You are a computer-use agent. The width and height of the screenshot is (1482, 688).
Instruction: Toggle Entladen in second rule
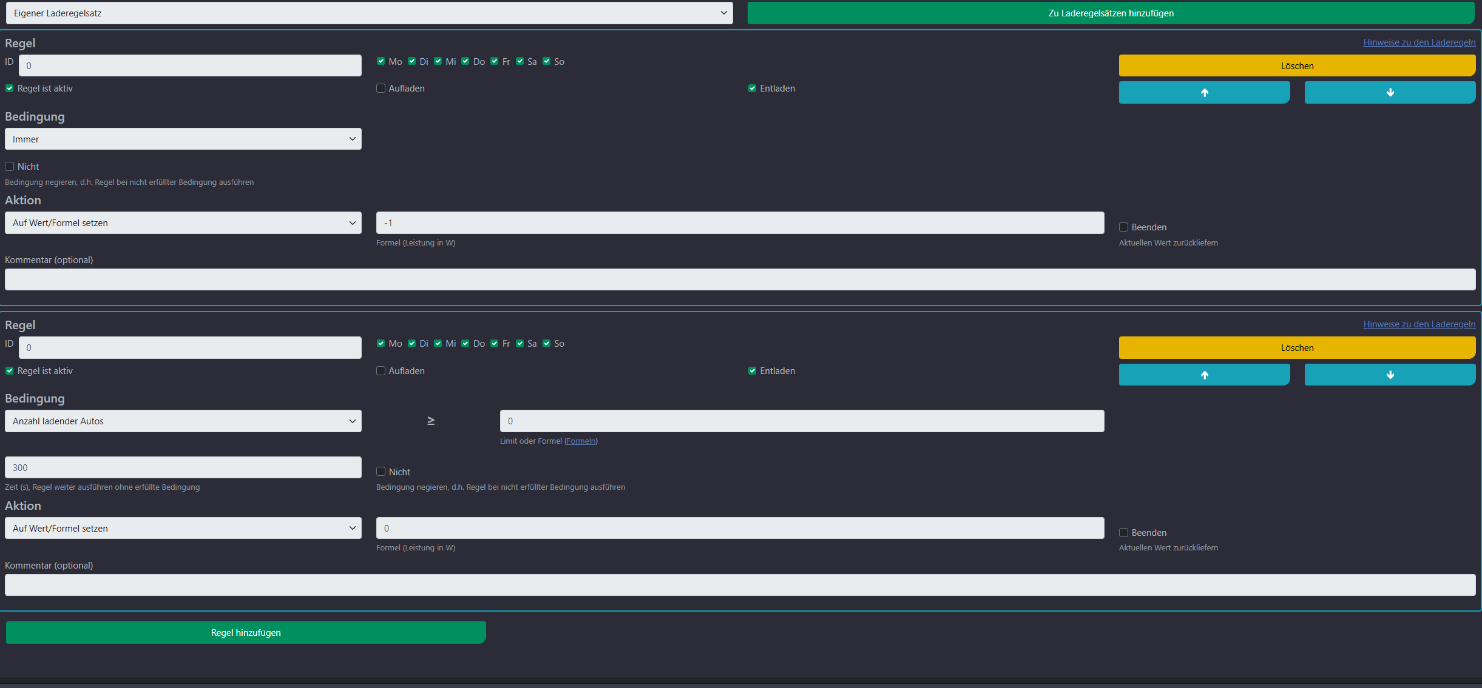tap(753, 370)
